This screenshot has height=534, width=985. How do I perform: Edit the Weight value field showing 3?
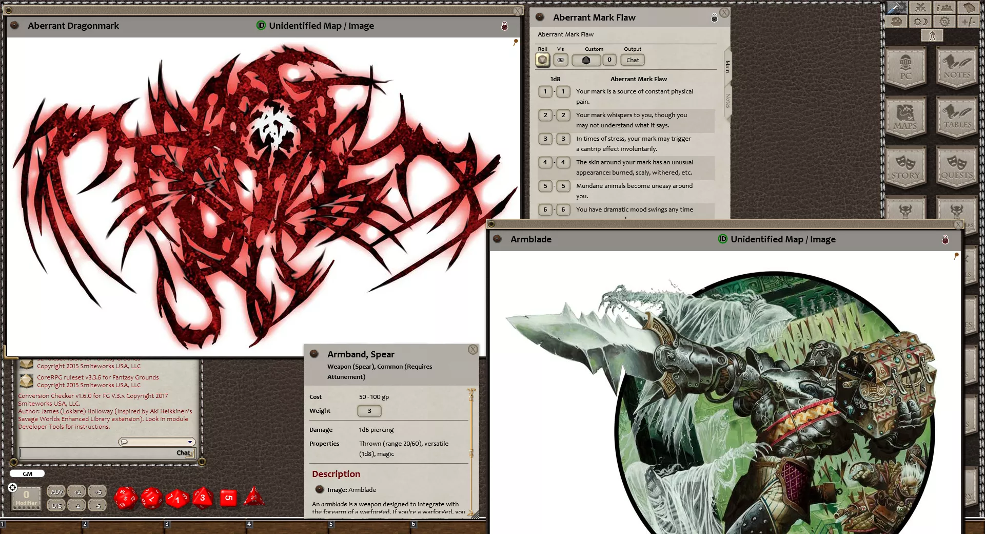click(x=369, y=411)
